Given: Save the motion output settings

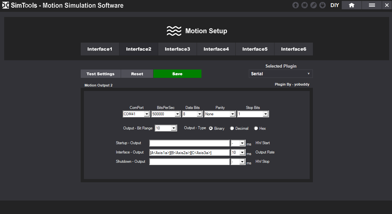Looking at the screenshot, I should (x=177, y=74).
